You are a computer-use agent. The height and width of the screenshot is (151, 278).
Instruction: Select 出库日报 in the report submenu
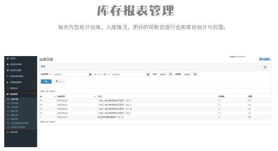tap(14, 99)
